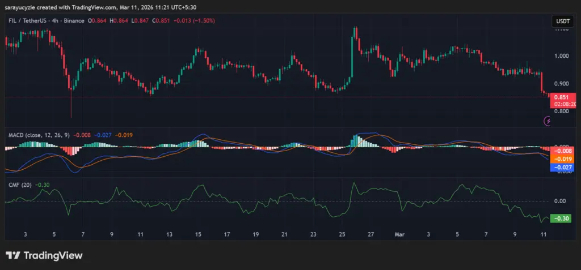
Task: Click the 02:08:20 bar countdown timer
Action: [x=563, y=104]
